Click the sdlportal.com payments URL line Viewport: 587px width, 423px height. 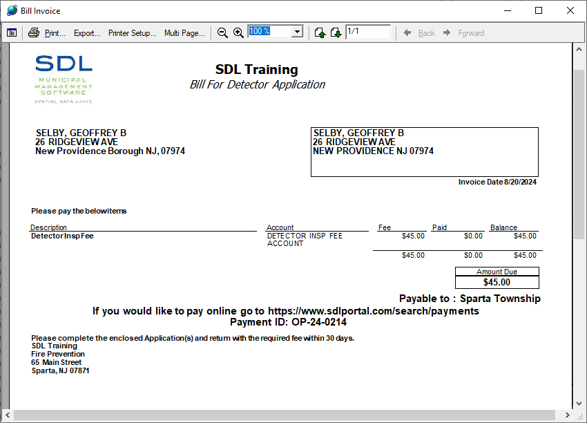pos(286,311)
